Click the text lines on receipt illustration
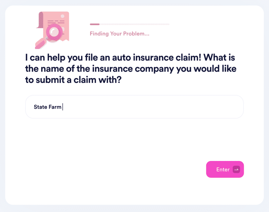The image size is (269, 212). pos(56,22)
